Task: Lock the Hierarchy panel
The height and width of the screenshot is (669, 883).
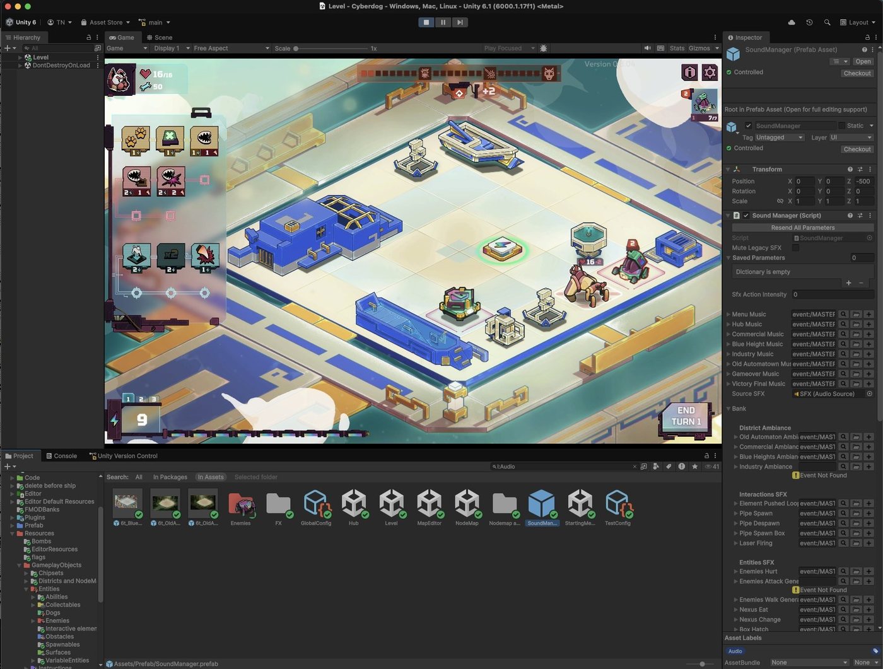Action: tap(88, 37)
